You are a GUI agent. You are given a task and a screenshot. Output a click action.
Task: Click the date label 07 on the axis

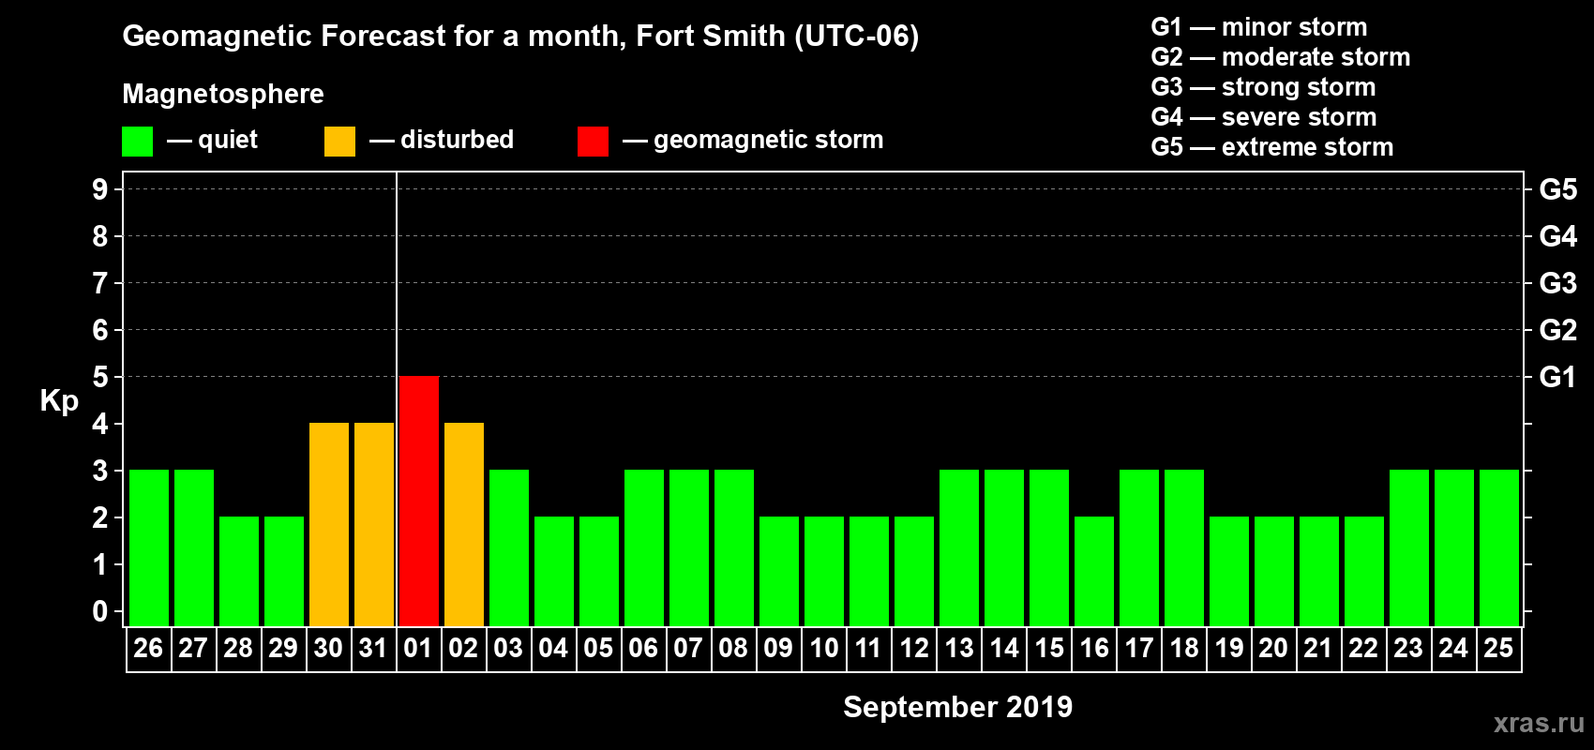[688, 649]
